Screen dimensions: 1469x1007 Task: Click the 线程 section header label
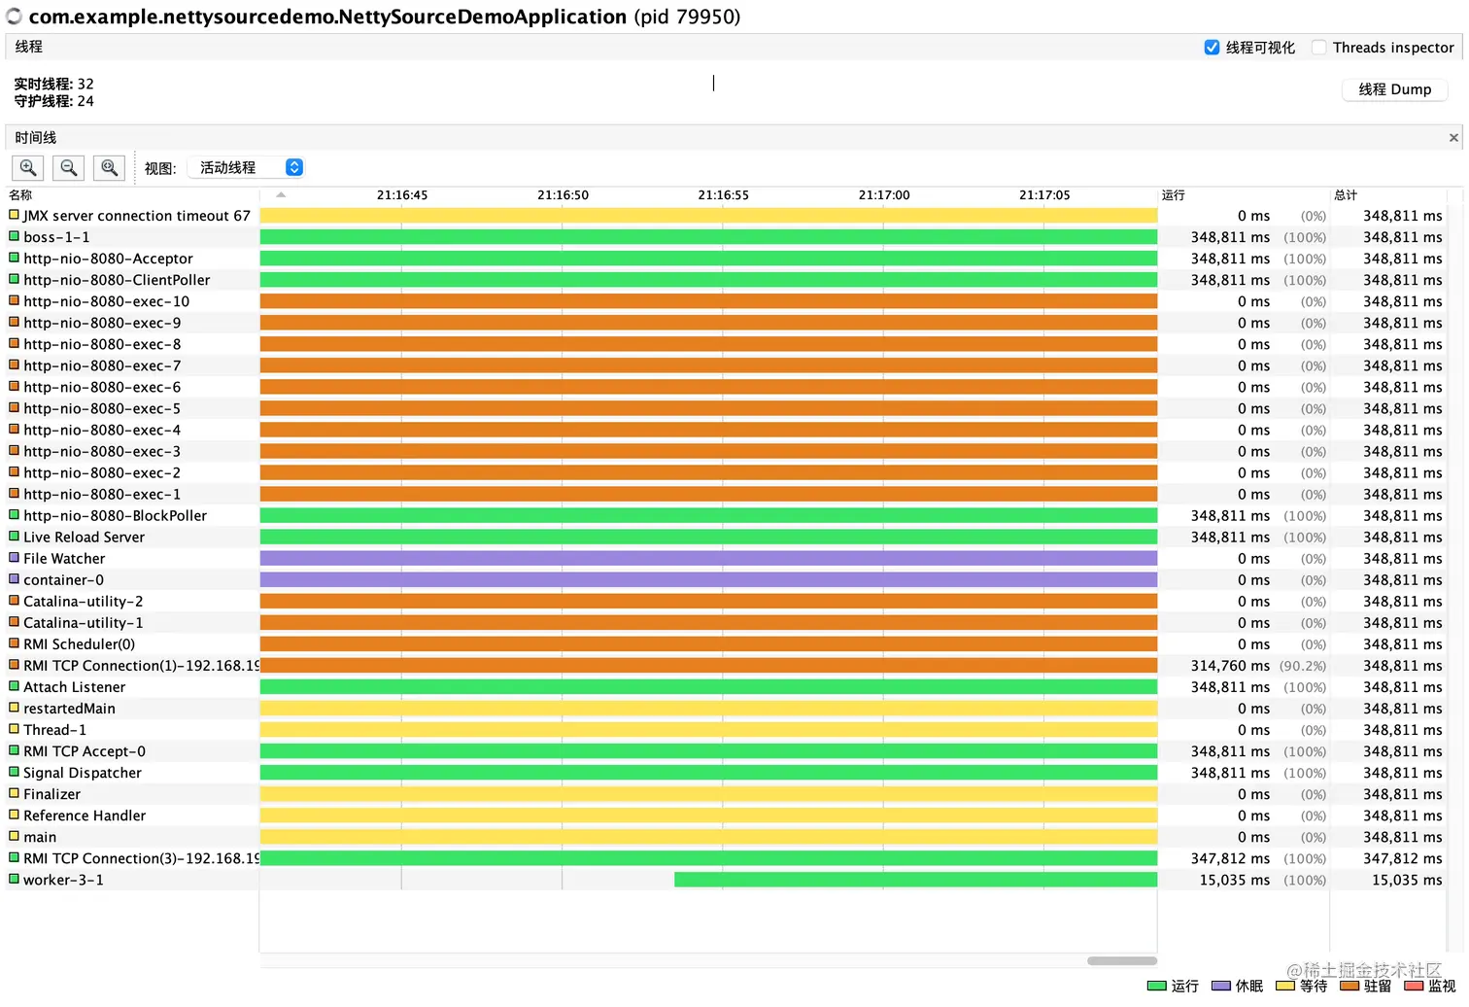(x=28, y=47)
